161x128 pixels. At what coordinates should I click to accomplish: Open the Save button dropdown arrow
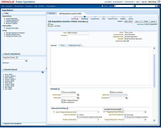coord(141,21)
